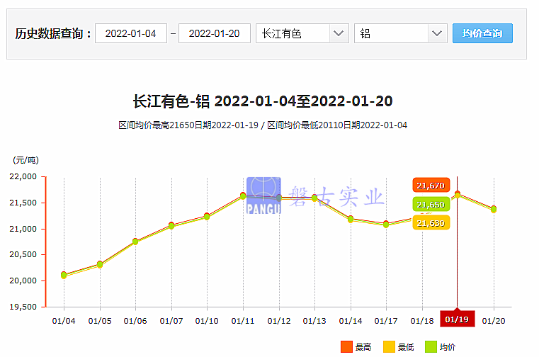Click the 历史数据查询 label
Screen dimensions: 539x357
click(52, 34)
